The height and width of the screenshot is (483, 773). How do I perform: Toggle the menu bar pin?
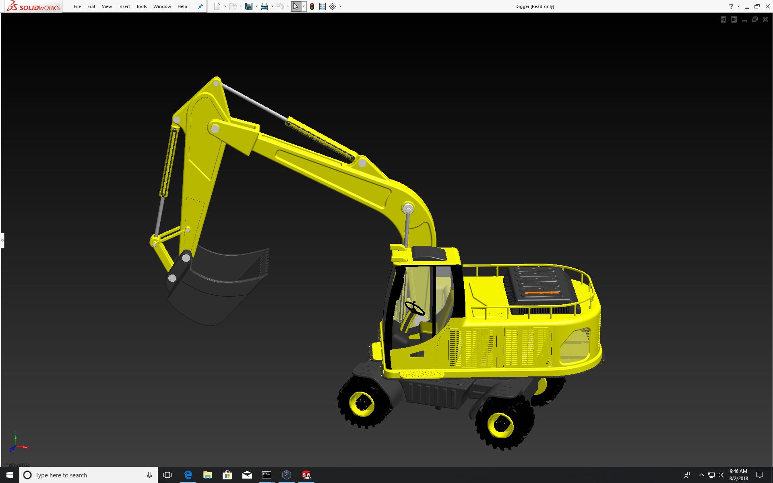(x=200, y=6)
